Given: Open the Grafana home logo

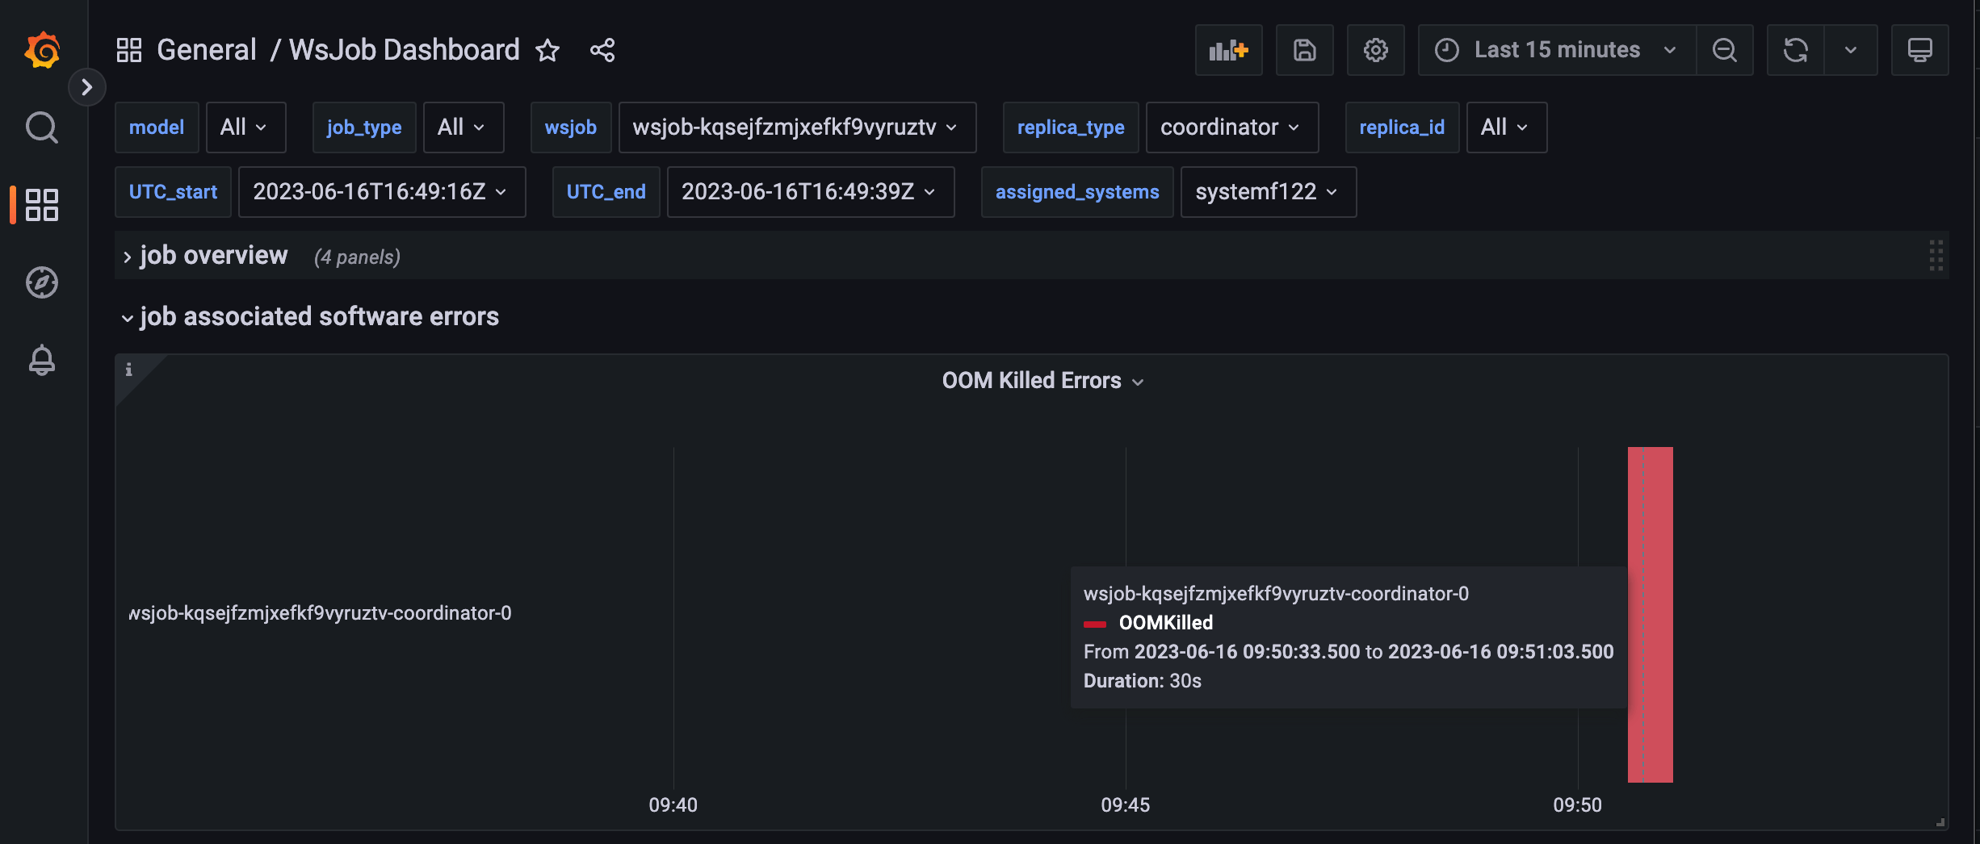Looking at the screenshot, I should 42,50.
